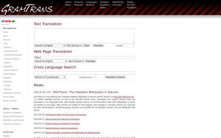Image resolution: width=221 pixels, height=138 pixels.
Task: Click Translate button in Text Translation section
Action: pos(98,46)
